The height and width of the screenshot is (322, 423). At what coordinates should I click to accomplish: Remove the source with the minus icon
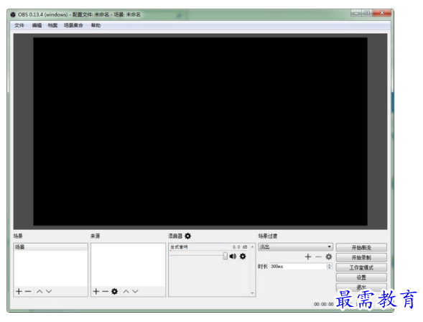pos(105,292)
